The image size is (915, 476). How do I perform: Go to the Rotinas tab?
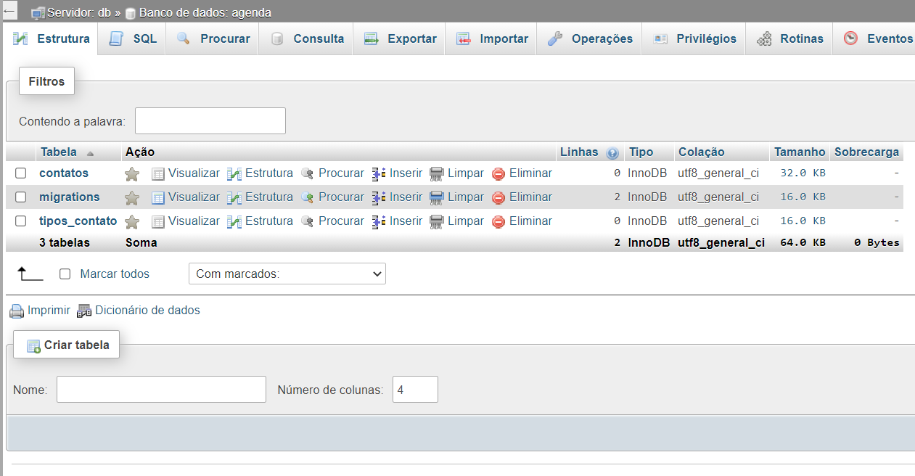tap(789, 39)
